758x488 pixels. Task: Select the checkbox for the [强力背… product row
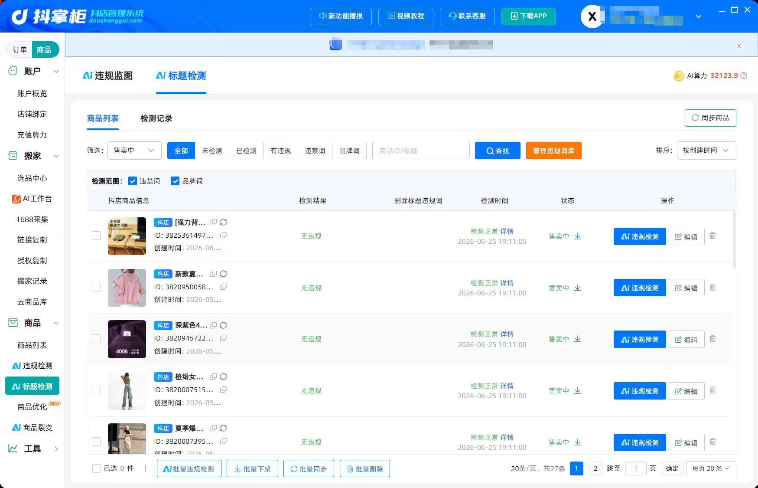coord(96,236)
